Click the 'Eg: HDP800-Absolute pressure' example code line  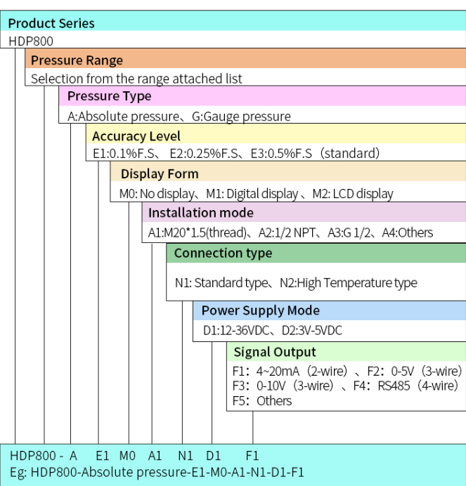(x=157, y=472)
